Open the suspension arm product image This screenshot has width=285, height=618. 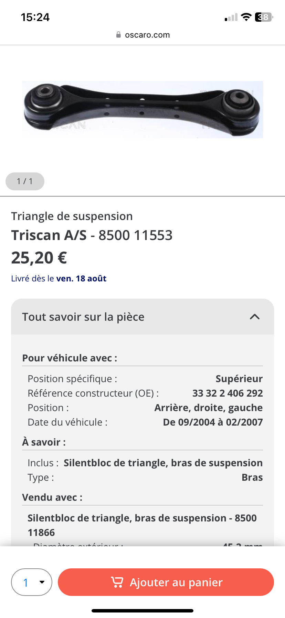coord(142,110)
